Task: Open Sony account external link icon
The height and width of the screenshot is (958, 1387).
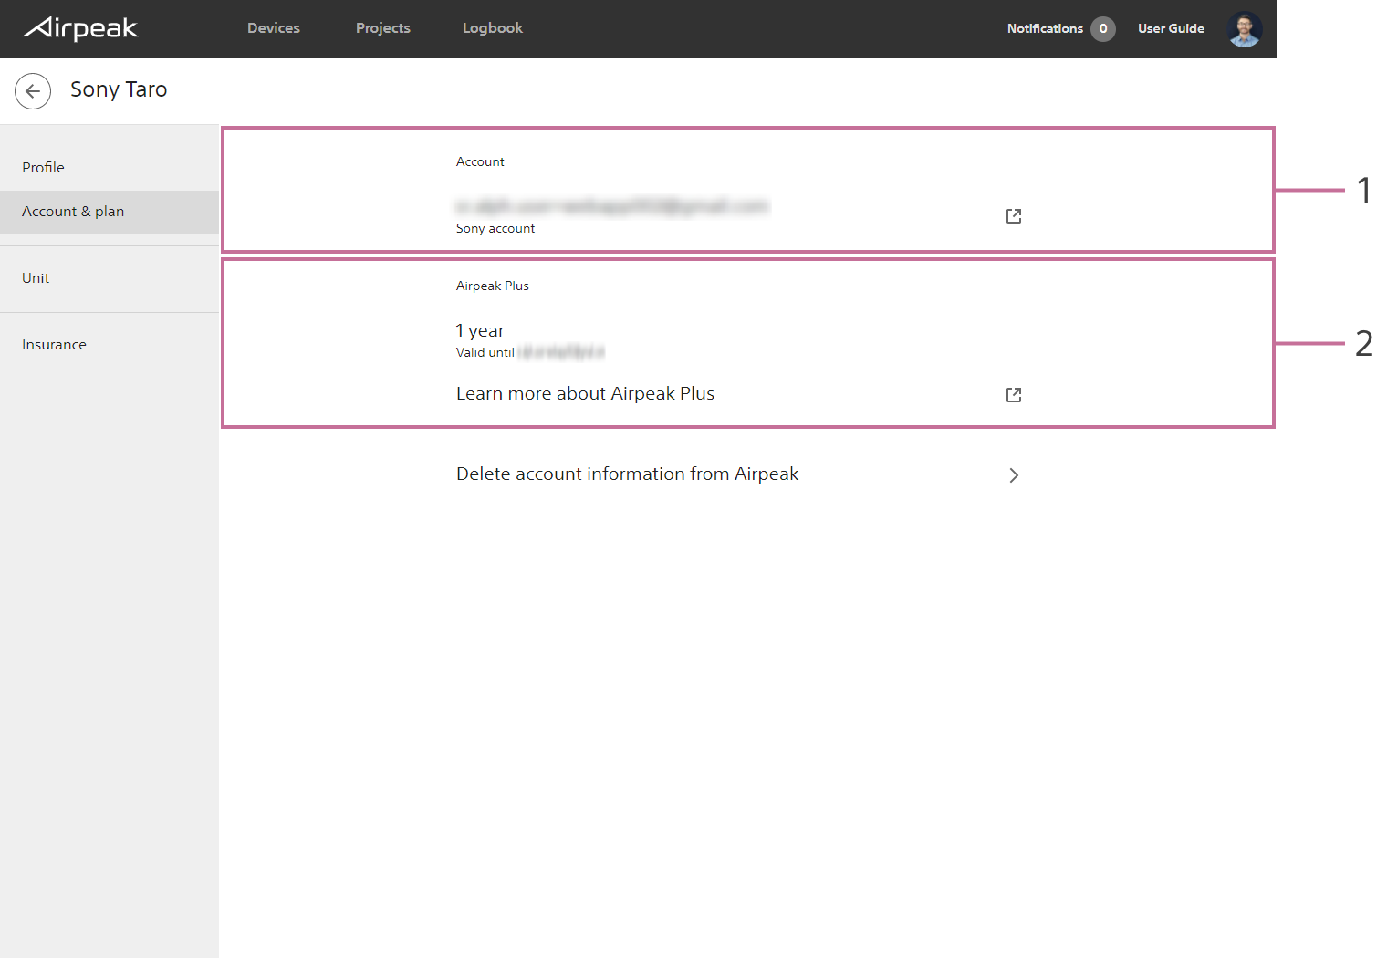Action: pyautogui.click(x=1014, y=216)
